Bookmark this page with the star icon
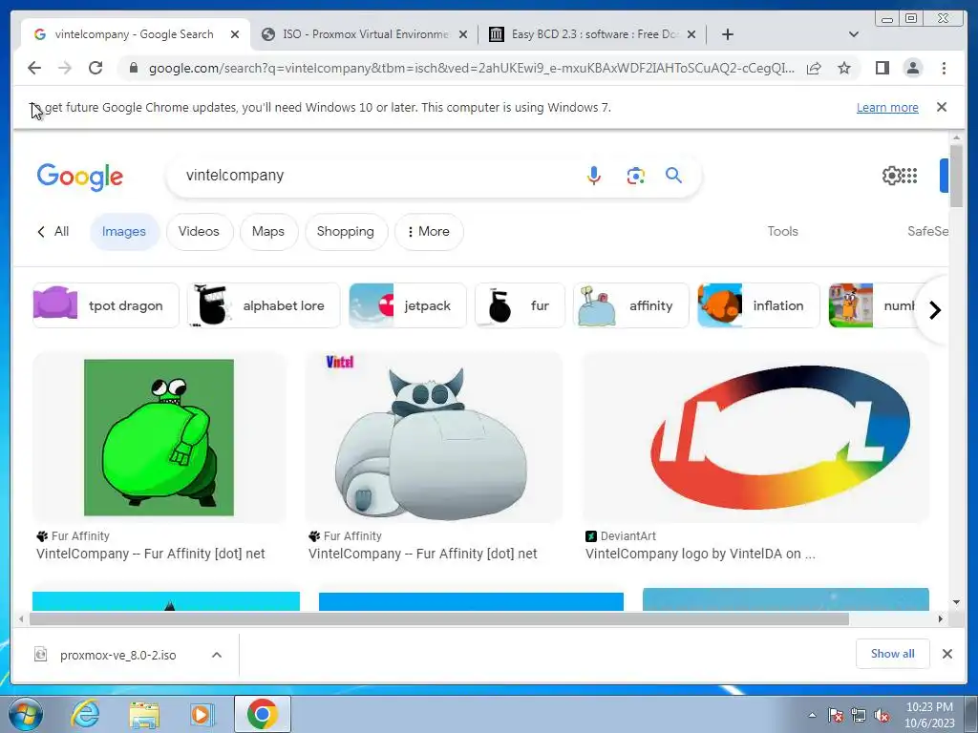978x733 pixels. 844,68
